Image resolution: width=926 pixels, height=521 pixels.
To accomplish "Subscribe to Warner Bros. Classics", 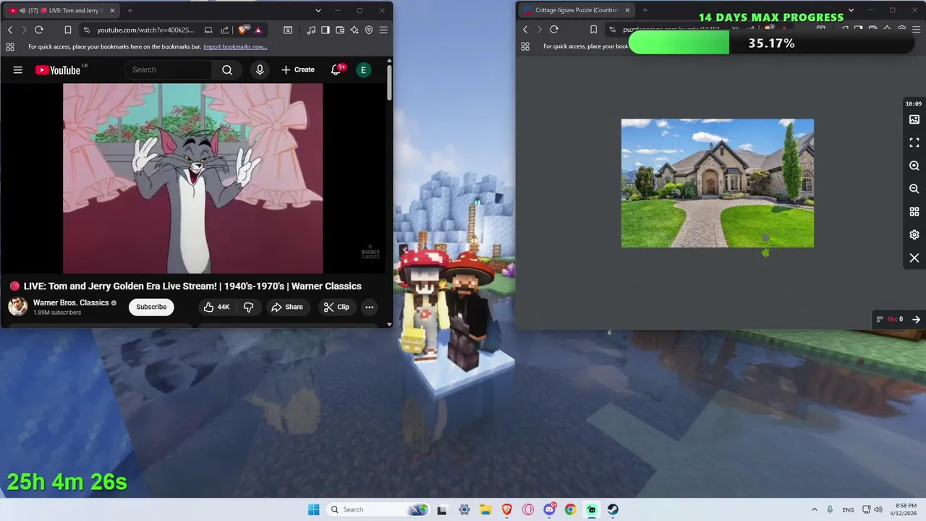I will coord(151,307).
